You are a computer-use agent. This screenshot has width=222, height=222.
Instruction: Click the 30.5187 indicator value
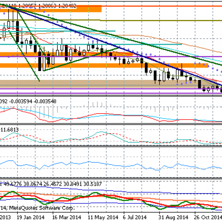[x=93, y=184]
